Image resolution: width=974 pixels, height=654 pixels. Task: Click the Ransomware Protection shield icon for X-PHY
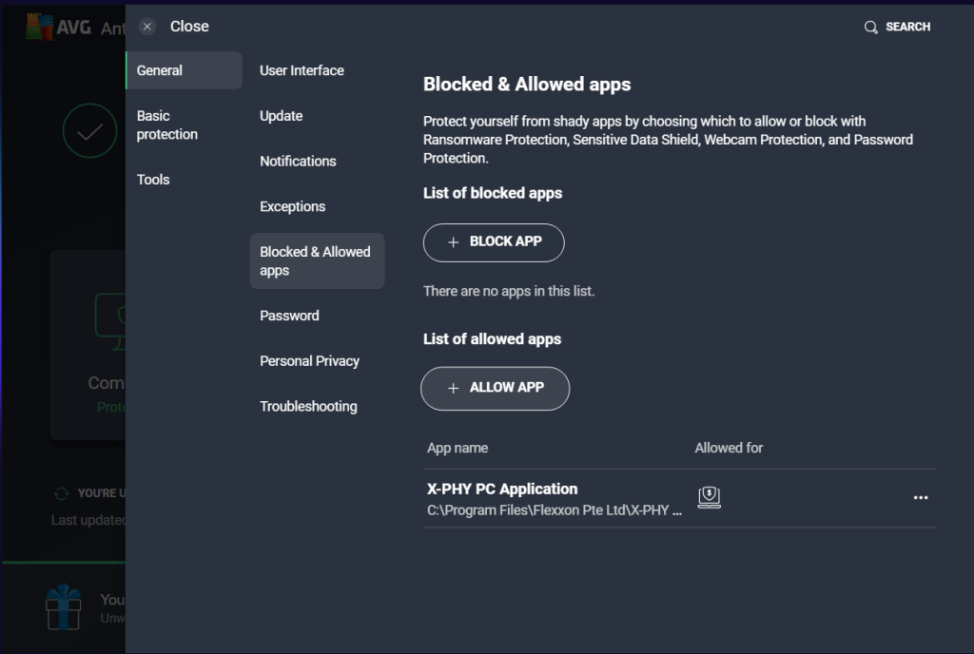[x=709, y=497]
